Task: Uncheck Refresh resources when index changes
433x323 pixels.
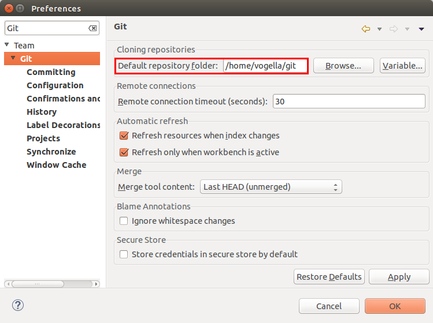Action: pos(124,136)
